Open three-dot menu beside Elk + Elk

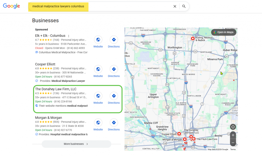pos(69,36)
